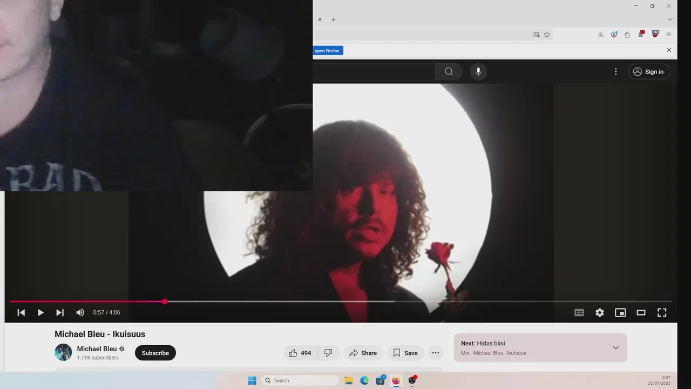Close the current Firefox tab
This screenshot has width=691, height=389.
point(320,19)
